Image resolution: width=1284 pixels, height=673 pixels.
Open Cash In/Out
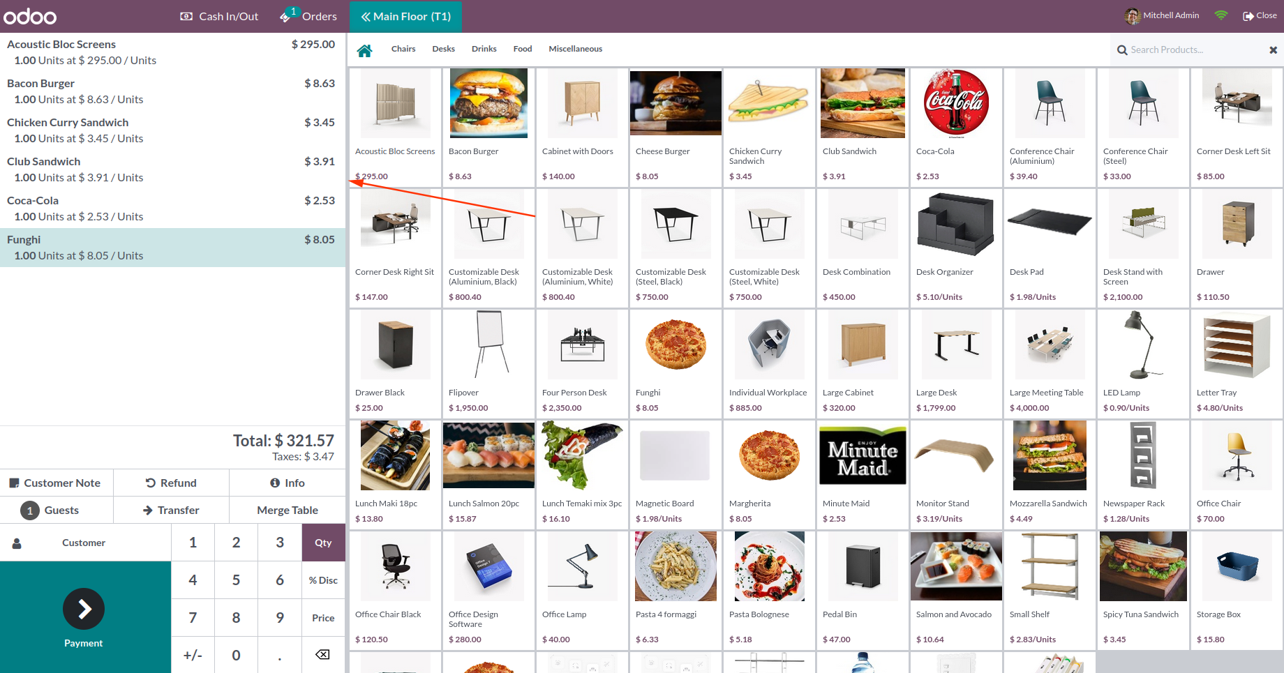[x=219, y=16]
